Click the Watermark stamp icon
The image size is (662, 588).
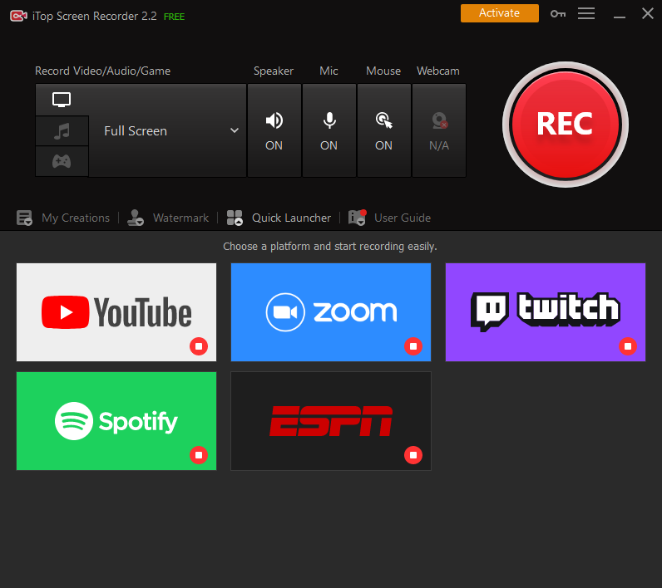point(136,218)
